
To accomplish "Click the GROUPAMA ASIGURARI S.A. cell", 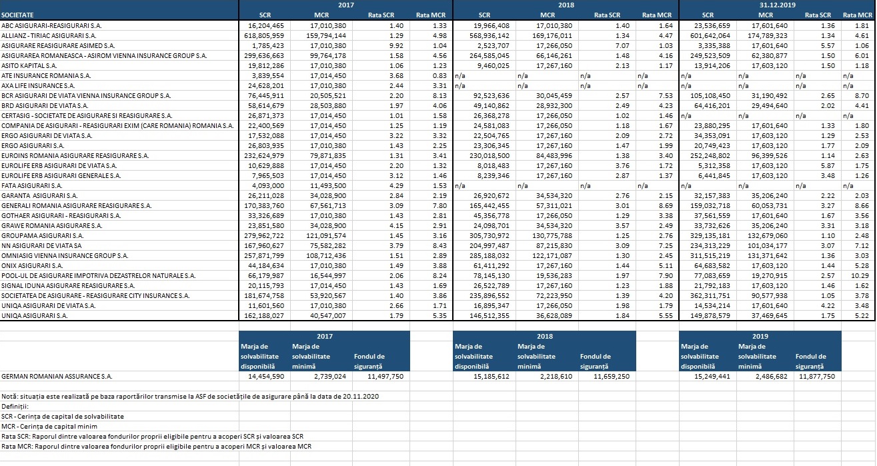I will [x=43, y=235].
